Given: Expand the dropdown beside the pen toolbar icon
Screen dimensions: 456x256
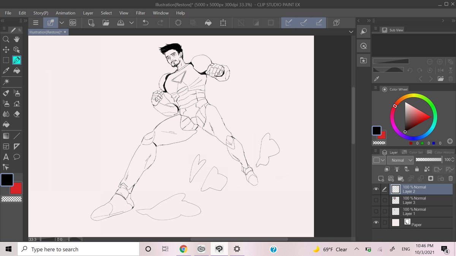Looking at the screenshot, I should tap(61, 23).
